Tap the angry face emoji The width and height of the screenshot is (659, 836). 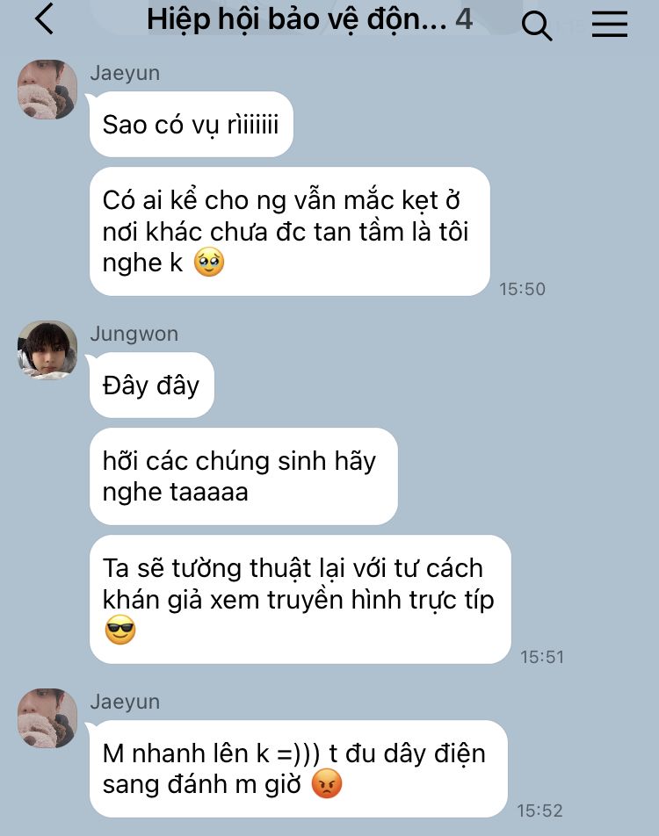point(326,783)
